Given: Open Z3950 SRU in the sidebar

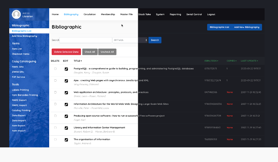Looking at the screenshot, I should pyautogui.click(x=18, y=72).
